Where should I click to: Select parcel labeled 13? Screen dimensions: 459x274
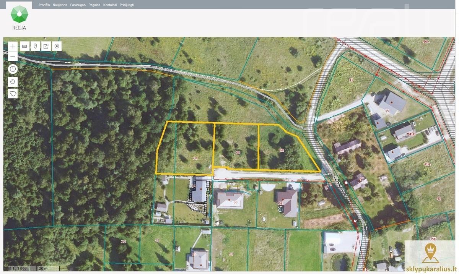231,254
